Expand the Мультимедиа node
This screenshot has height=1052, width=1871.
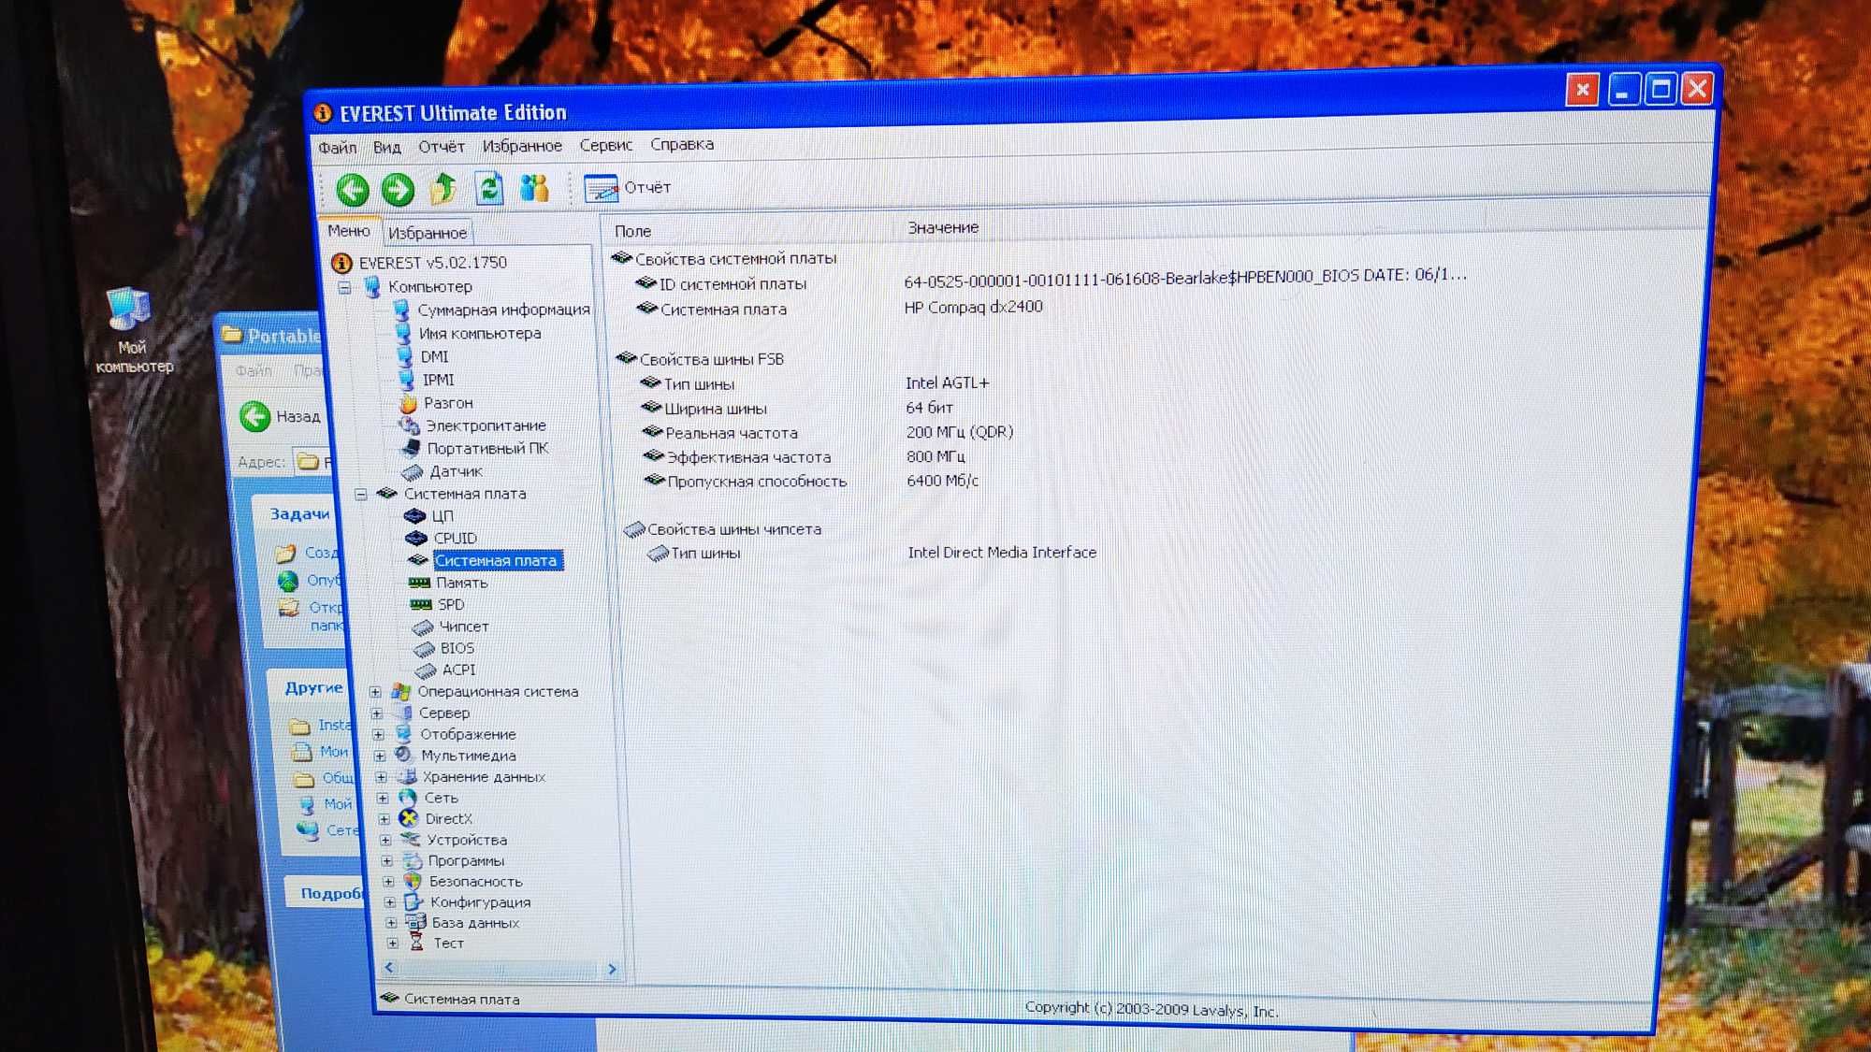[x=380, y=756]
